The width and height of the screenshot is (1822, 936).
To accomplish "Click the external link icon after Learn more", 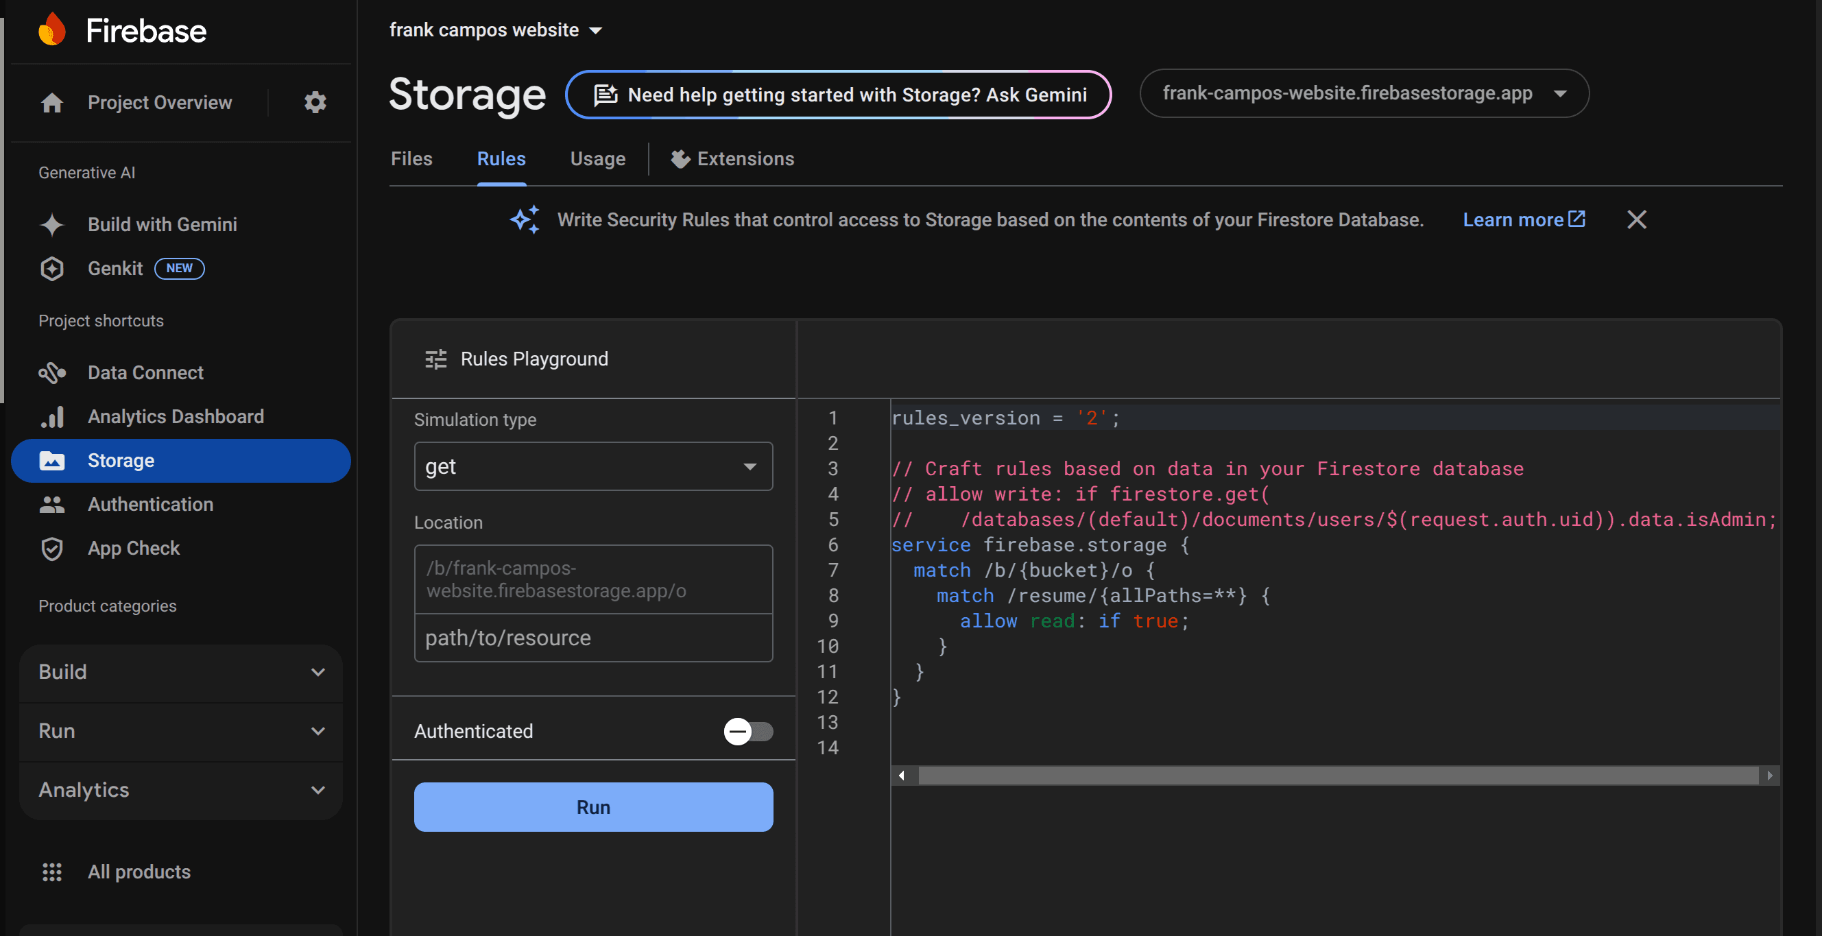I will tap(1577, 219).
